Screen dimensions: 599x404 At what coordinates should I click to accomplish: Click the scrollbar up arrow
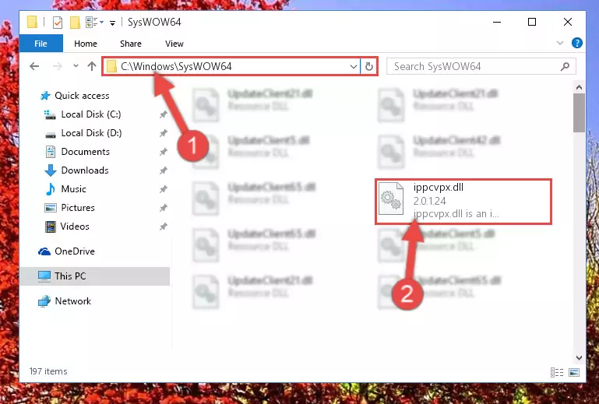[x=579, y=87]
